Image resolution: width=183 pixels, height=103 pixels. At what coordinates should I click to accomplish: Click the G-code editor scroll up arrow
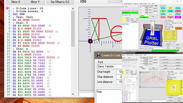click(73, 9)
